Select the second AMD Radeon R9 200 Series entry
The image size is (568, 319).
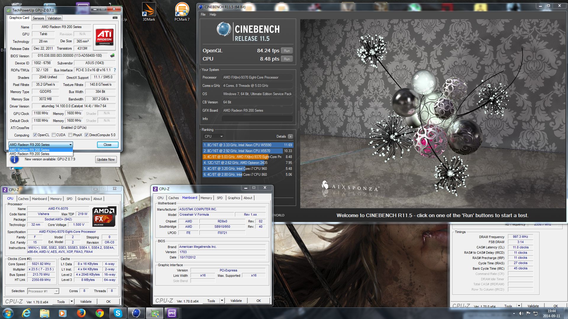pos(41,154)
